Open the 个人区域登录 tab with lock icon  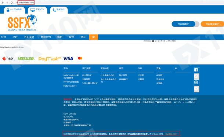click(14, 10)
